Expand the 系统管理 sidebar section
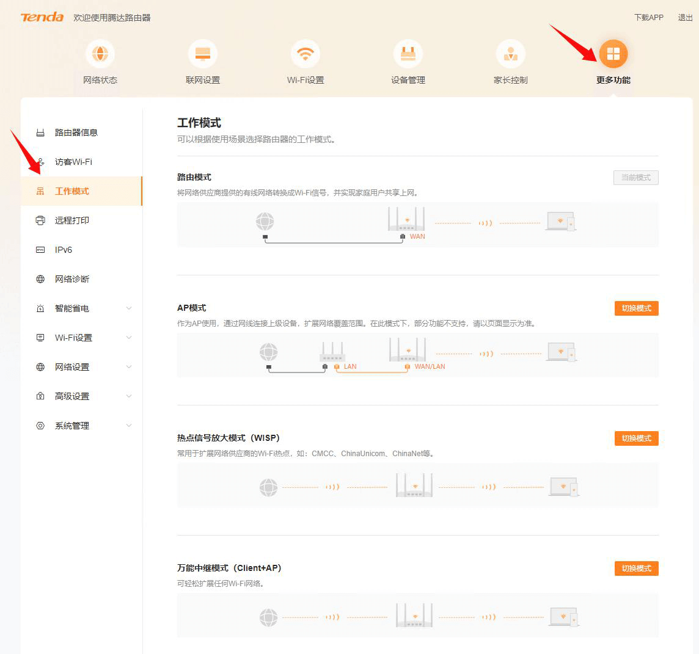This screenshot has width=699, height=654. click(x=129, y=426)
